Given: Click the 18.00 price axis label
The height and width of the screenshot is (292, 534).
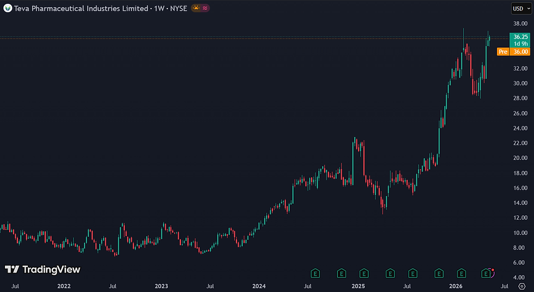Looking at the screenshot, I should point(520,173).
